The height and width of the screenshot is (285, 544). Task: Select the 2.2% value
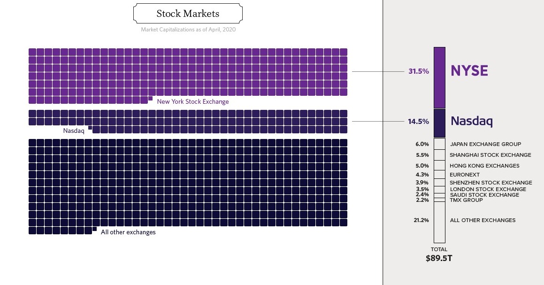point(422,200)
